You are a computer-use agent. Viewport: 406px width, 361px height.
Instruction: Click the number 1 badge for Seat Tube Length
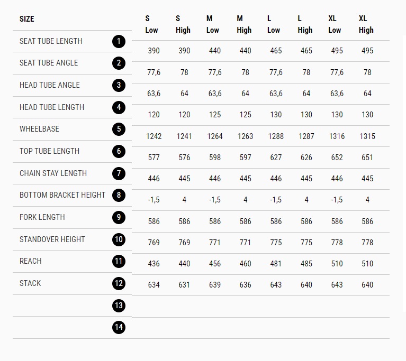119,41
